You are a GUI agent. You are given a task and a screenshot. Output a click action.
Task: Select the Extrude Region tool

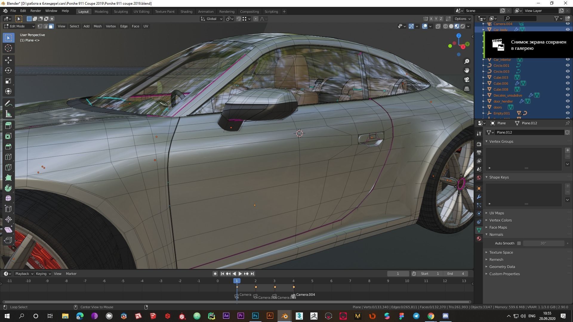8,126
